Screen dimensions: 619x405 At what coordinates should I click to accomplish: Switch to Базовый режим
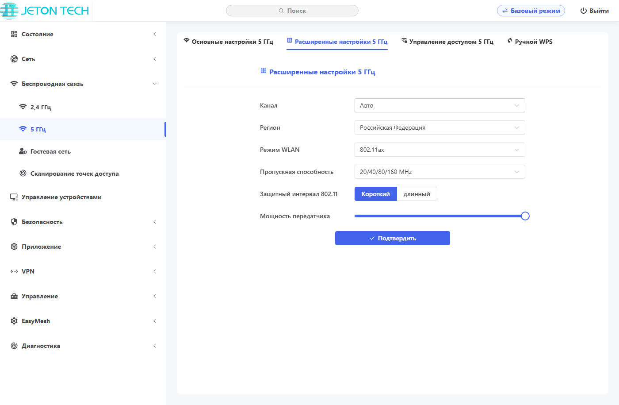point(531,11)
